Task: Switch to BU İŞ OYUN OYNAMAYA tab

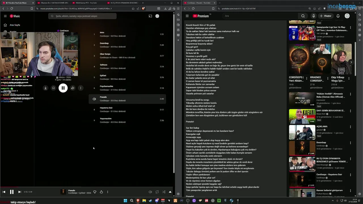Action: coord(122,3)
